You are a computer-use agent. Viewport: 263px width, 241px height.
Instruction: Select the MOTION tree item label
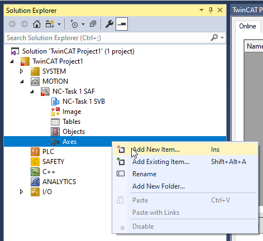point(55,81)
